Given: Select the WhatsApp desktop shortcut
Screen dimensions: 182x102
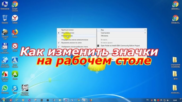Looking at the screenshot, I should tap(5, 89).
